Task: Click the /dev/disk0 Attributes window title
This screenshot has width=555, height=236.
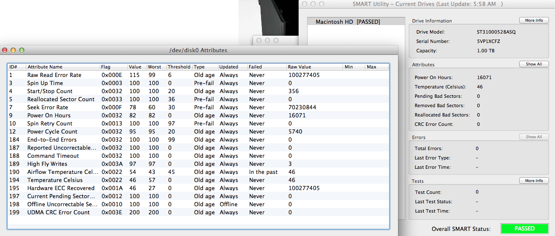Action: 198,50
